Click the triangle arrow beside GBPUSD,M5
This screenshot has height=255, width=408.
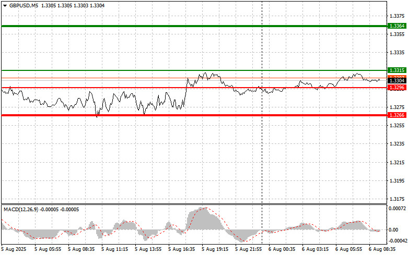(x=5, y=5)
